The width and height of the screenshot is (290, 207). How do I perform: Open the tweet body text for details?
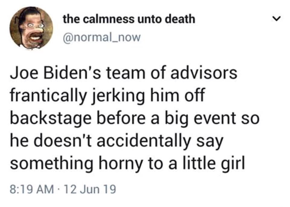point(135,118)
